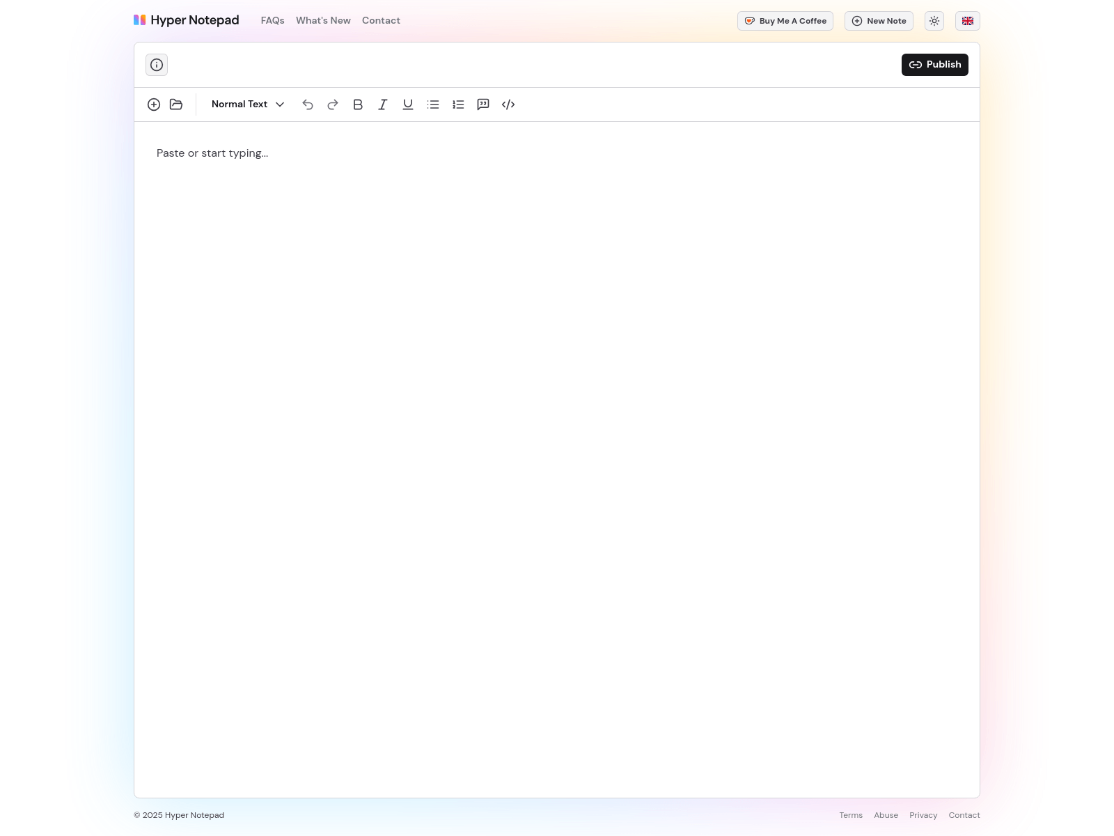Open the Terms page
The width and height of the screenshot is (1114, 836).
851,815
